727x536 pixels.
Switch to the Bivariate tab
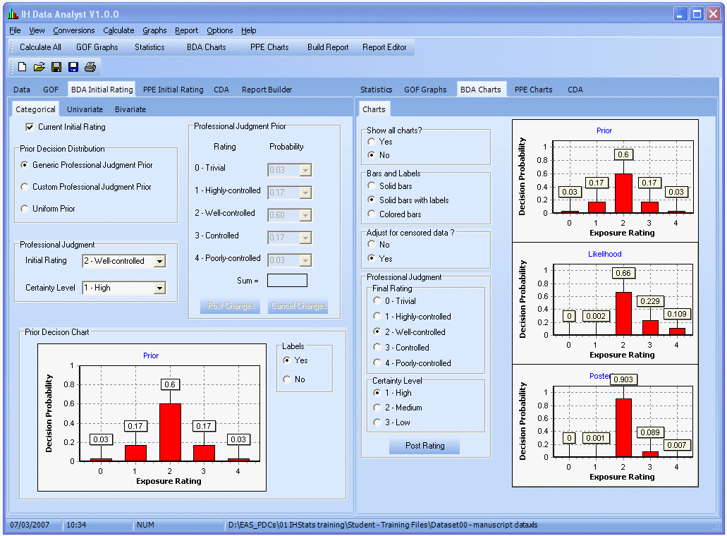tap(130, 109)
